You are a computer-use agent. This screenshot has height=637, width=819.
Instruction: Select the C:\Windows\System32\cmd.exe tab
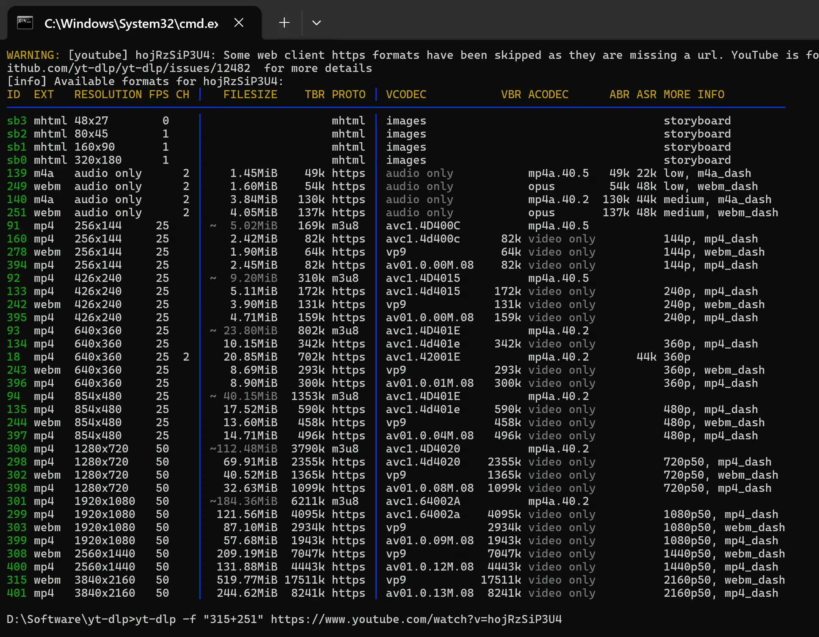pyautogui.click(x=131, y=23)
